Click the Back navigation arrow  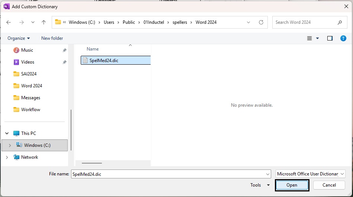coord(9,22)
